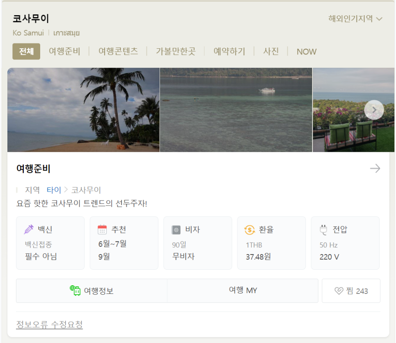The height and width of the screenshot is (343, 396).
Task: Click the 37.48원 exchange value
Action: pos(258,257)
